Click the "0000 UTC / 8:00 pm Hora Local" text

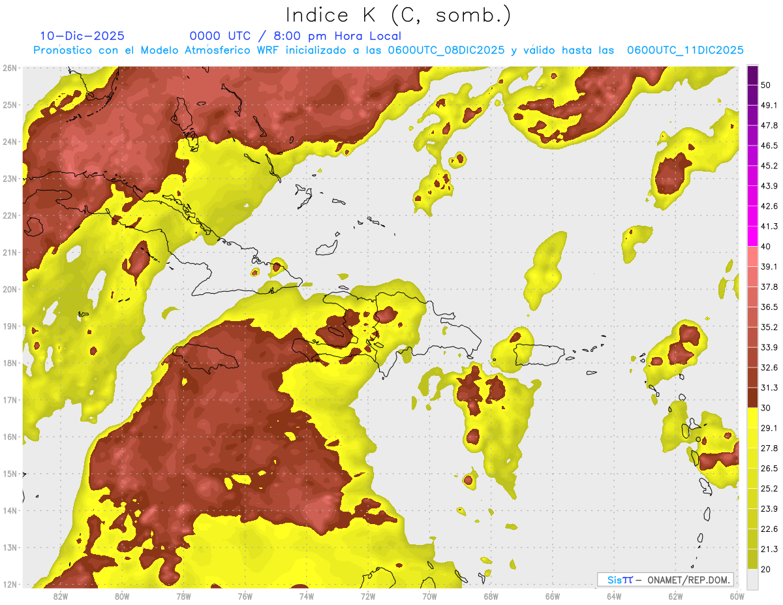295,36
